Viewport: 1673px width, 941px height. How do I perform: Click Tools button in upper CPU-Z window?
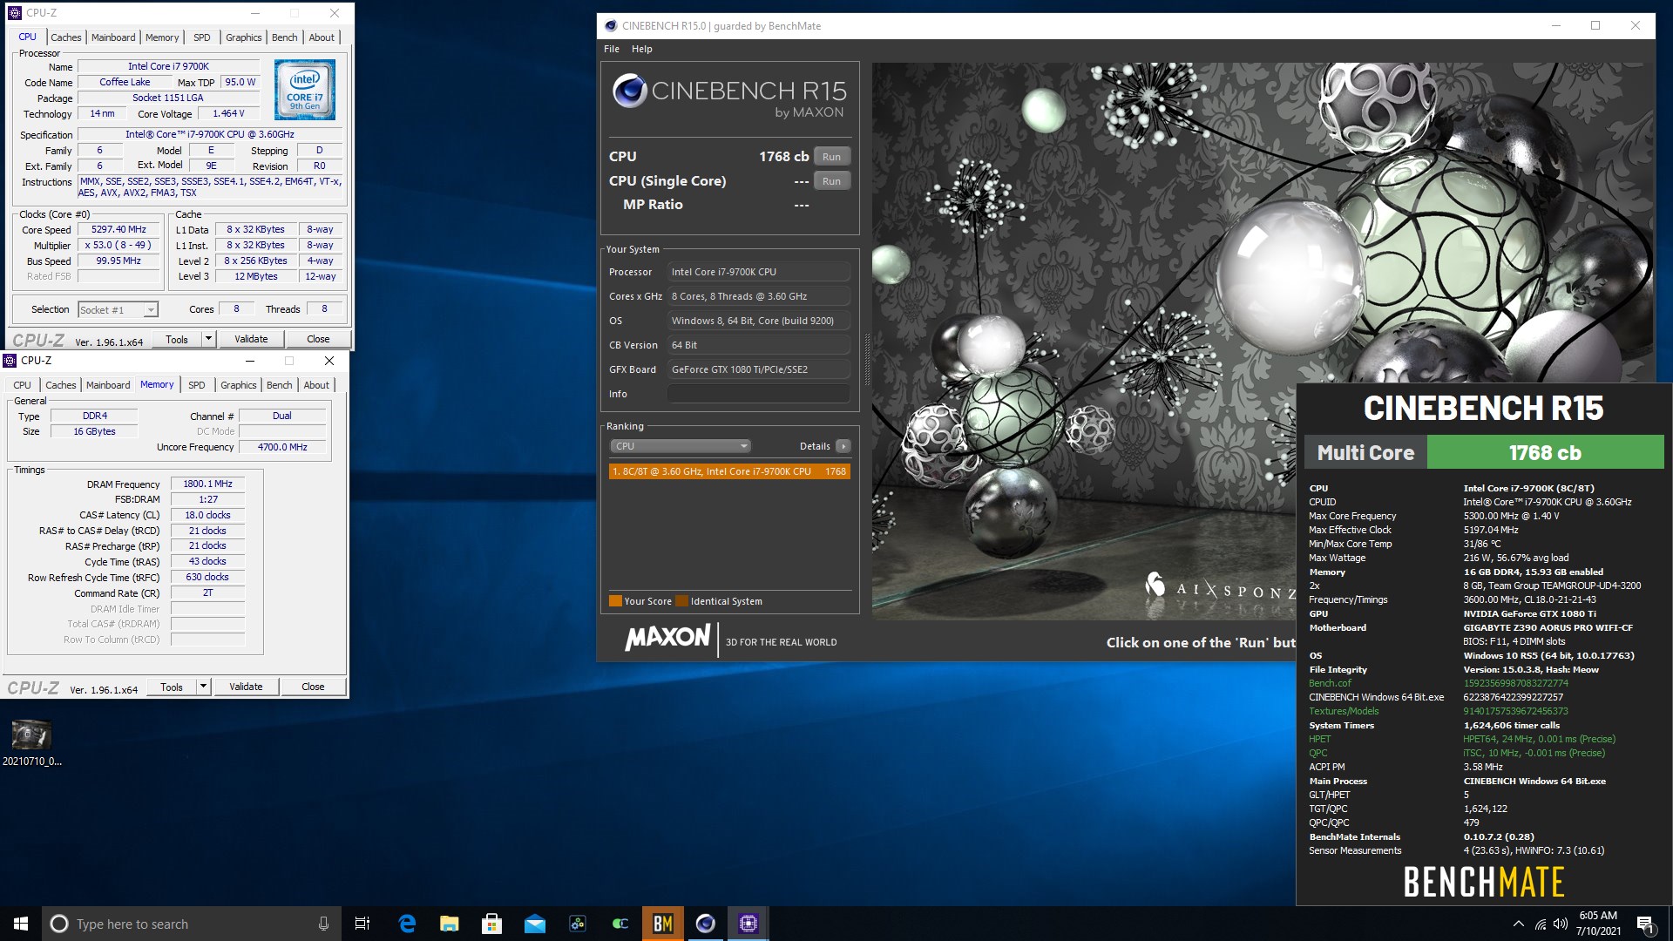click(177, 339)
